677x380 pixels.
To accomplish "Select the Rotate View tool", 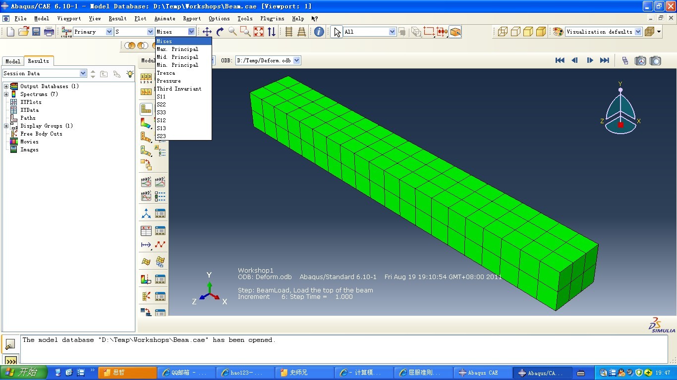I will pos(220,32).
